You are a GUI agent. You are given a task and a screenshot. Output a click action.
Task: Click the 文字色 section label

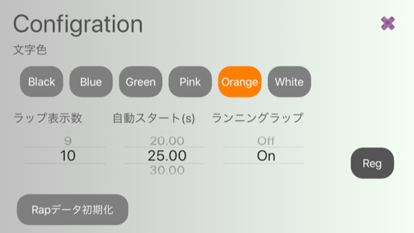[30, 50]
